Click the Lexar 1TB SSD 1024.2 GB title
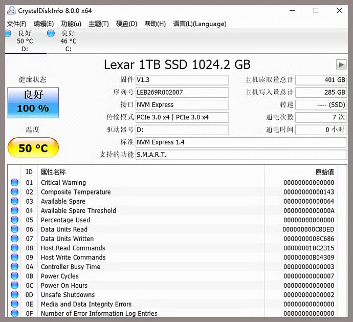This screenshot has height=322, width=353. pyautogui.click(x=177, y=65)
